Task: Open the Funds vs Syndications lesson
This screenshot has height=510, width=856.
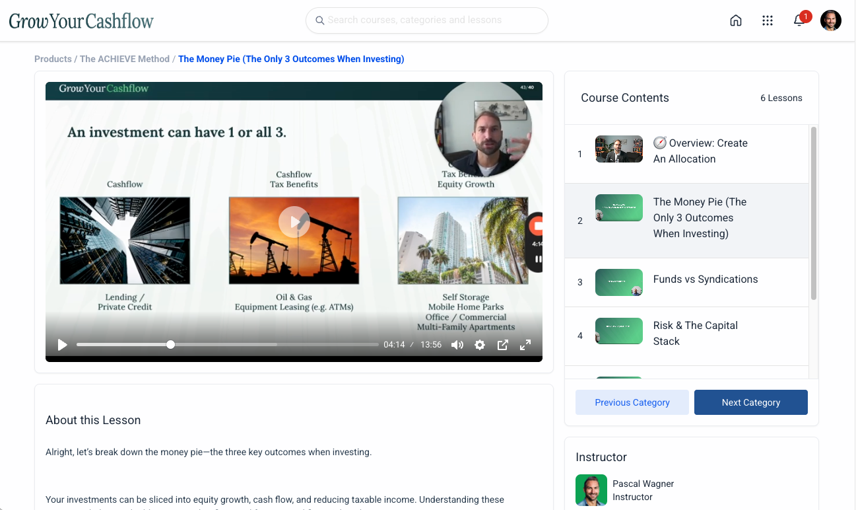Action: [x=705, y=279]
